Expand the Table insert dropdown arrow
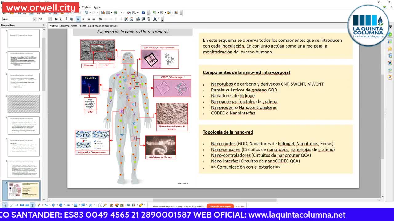Viewport: 394px width, 221px height. click(111, 13)
